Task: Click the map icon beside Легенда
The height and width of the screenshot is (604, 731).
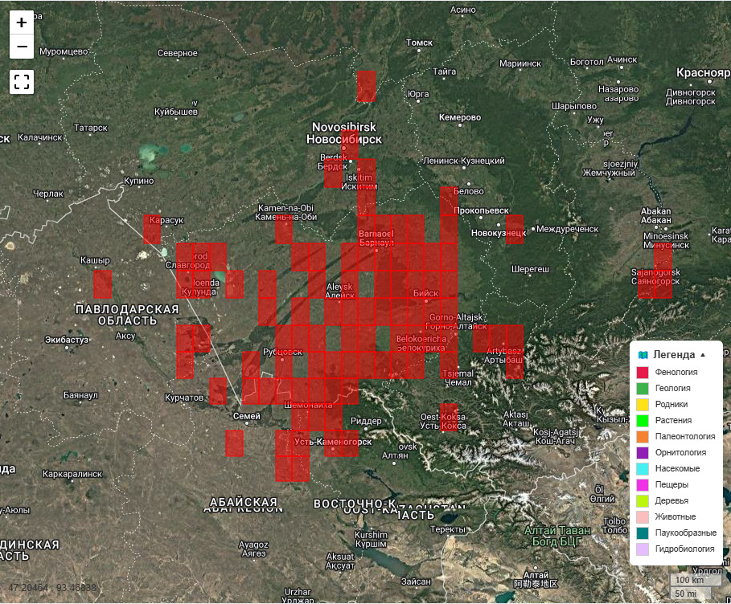Action: 643,354
